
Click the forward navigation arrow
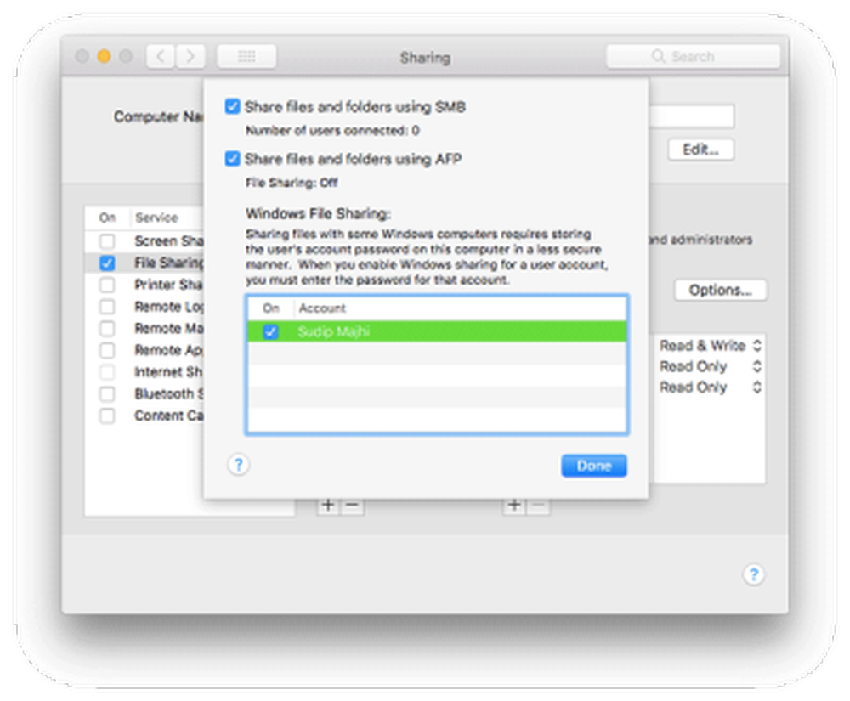tap(191, 57)
